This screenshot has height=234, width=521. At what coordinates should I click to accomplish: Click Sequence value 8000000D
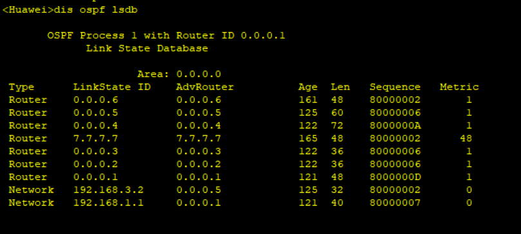pyautogui.click(x=395, y=177)
